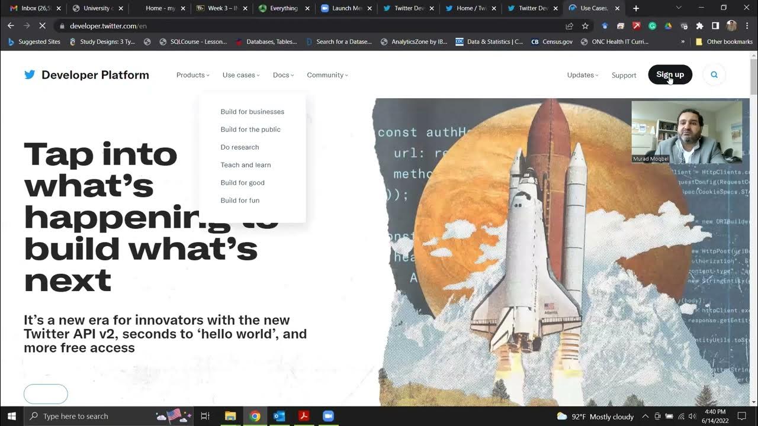Image resolution: width=758 pixels, height=426 pixels.
Task: Open a new browser tab
Action: tap(636, 8)
